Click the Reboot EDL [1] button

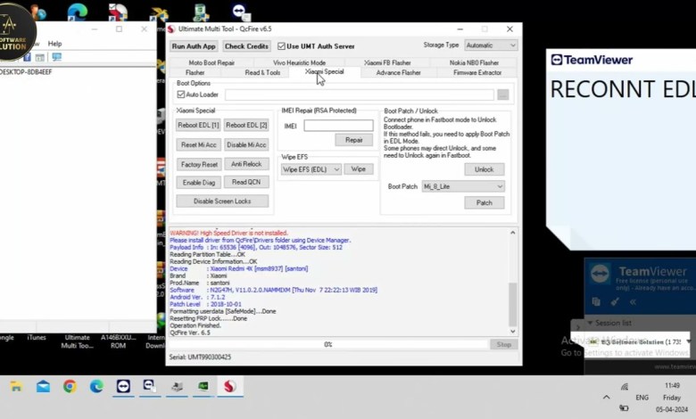[x=198, y=125]
